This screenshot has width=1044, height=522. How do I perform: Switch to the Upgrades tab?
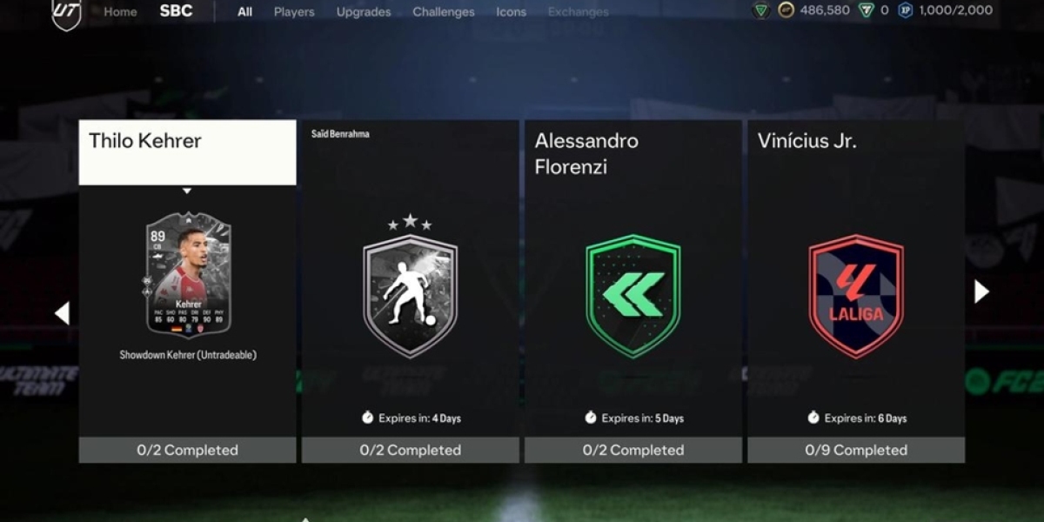tap(364, 12)
